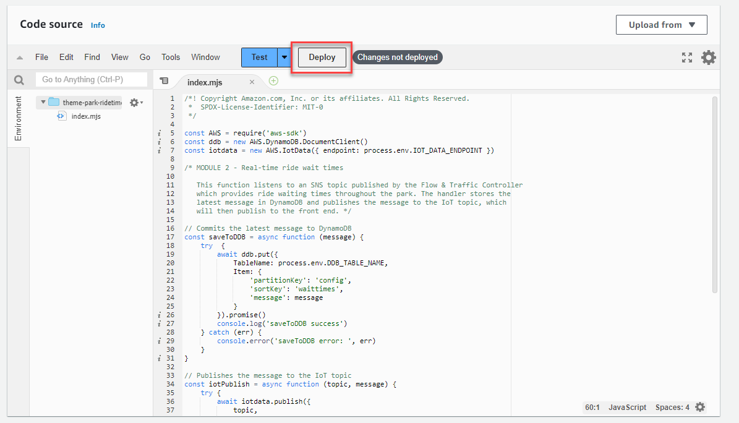Open the Test button dropdown arrow
This screenshot has width=739, height=423.
click(x=284, y=58)
